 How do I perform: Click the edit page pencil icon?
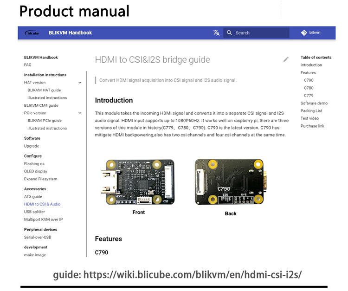click(x=286, y=59)
